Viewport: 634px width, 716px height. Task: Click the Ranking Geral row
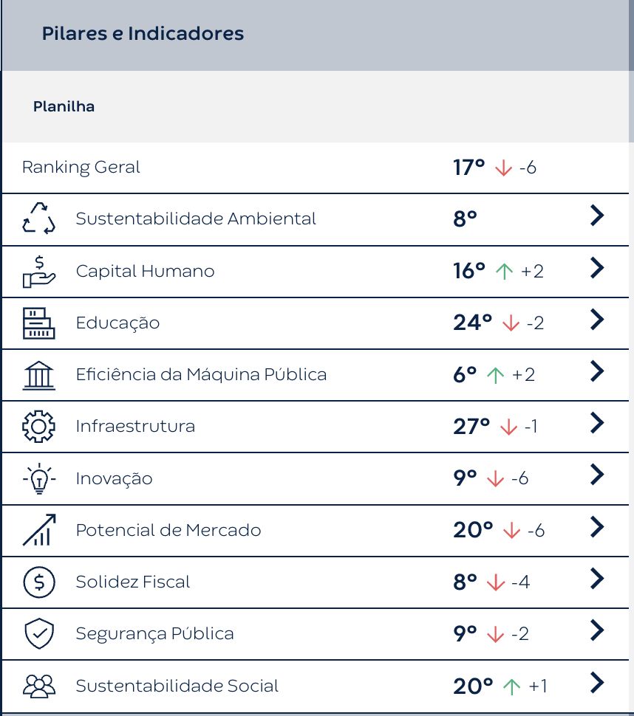point(81,168)
